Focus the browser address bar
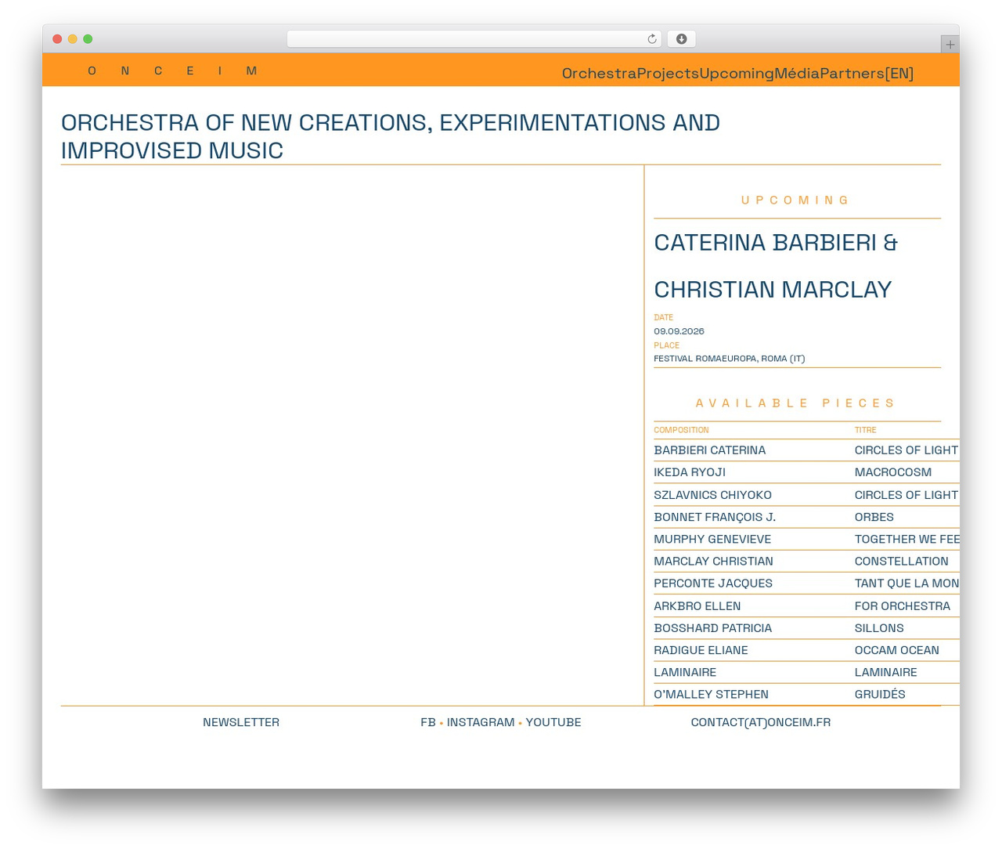Image resolution: width=1002 pixels, height=849 pixels. pyautogui.click(x=474, y=39)
